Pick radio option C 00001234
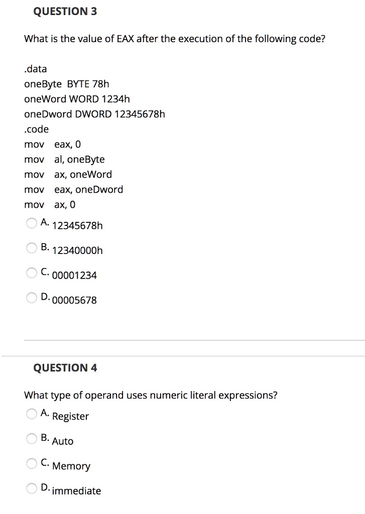Viewport: 365px width, 514px height. [32, 273]
